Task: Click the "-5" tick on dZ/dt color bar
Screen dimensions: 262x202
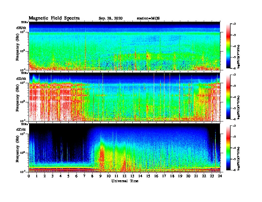Action: click(x=234, y=159)
